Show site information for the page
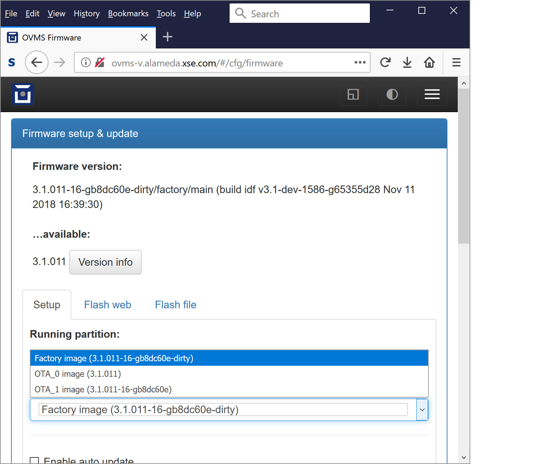This screenshot has height=464, width=534. click(x=86, y=63)
